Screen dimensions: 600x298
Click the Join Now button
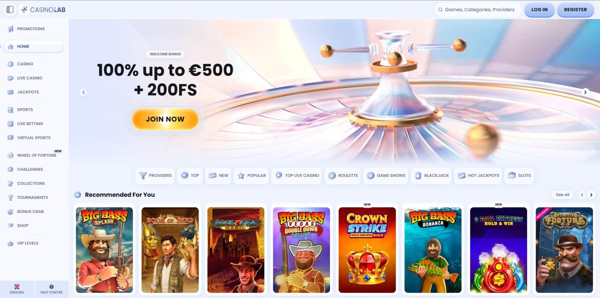pos(165,119)
